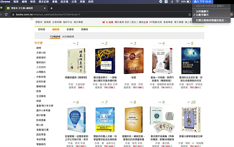Open the TOP 6 hot-air balloon cover

76,119
